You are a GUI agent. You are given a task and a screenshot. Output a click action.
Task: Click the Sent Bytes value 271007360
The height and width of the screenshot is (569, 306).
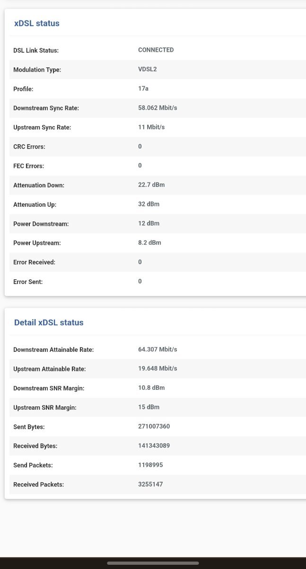(x=154, y=426)
